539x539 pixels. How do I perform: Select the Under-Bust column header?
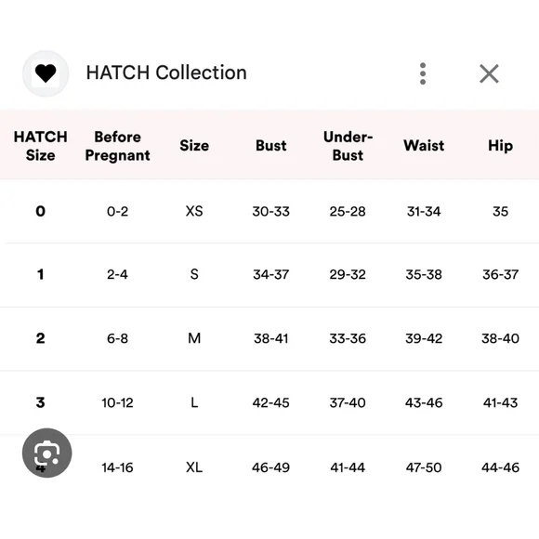click(348, 146)
